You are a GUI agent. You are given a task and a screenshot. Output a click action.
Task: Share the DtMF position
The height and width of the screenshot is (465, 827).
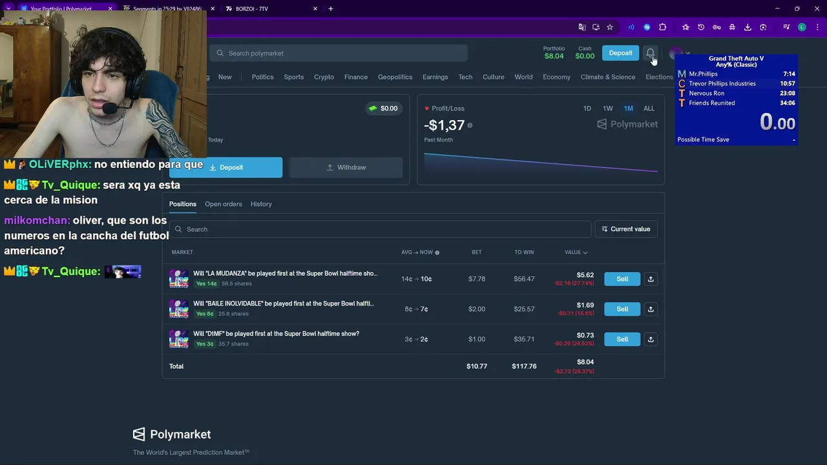pyautogui.click(x=651, y=339)
